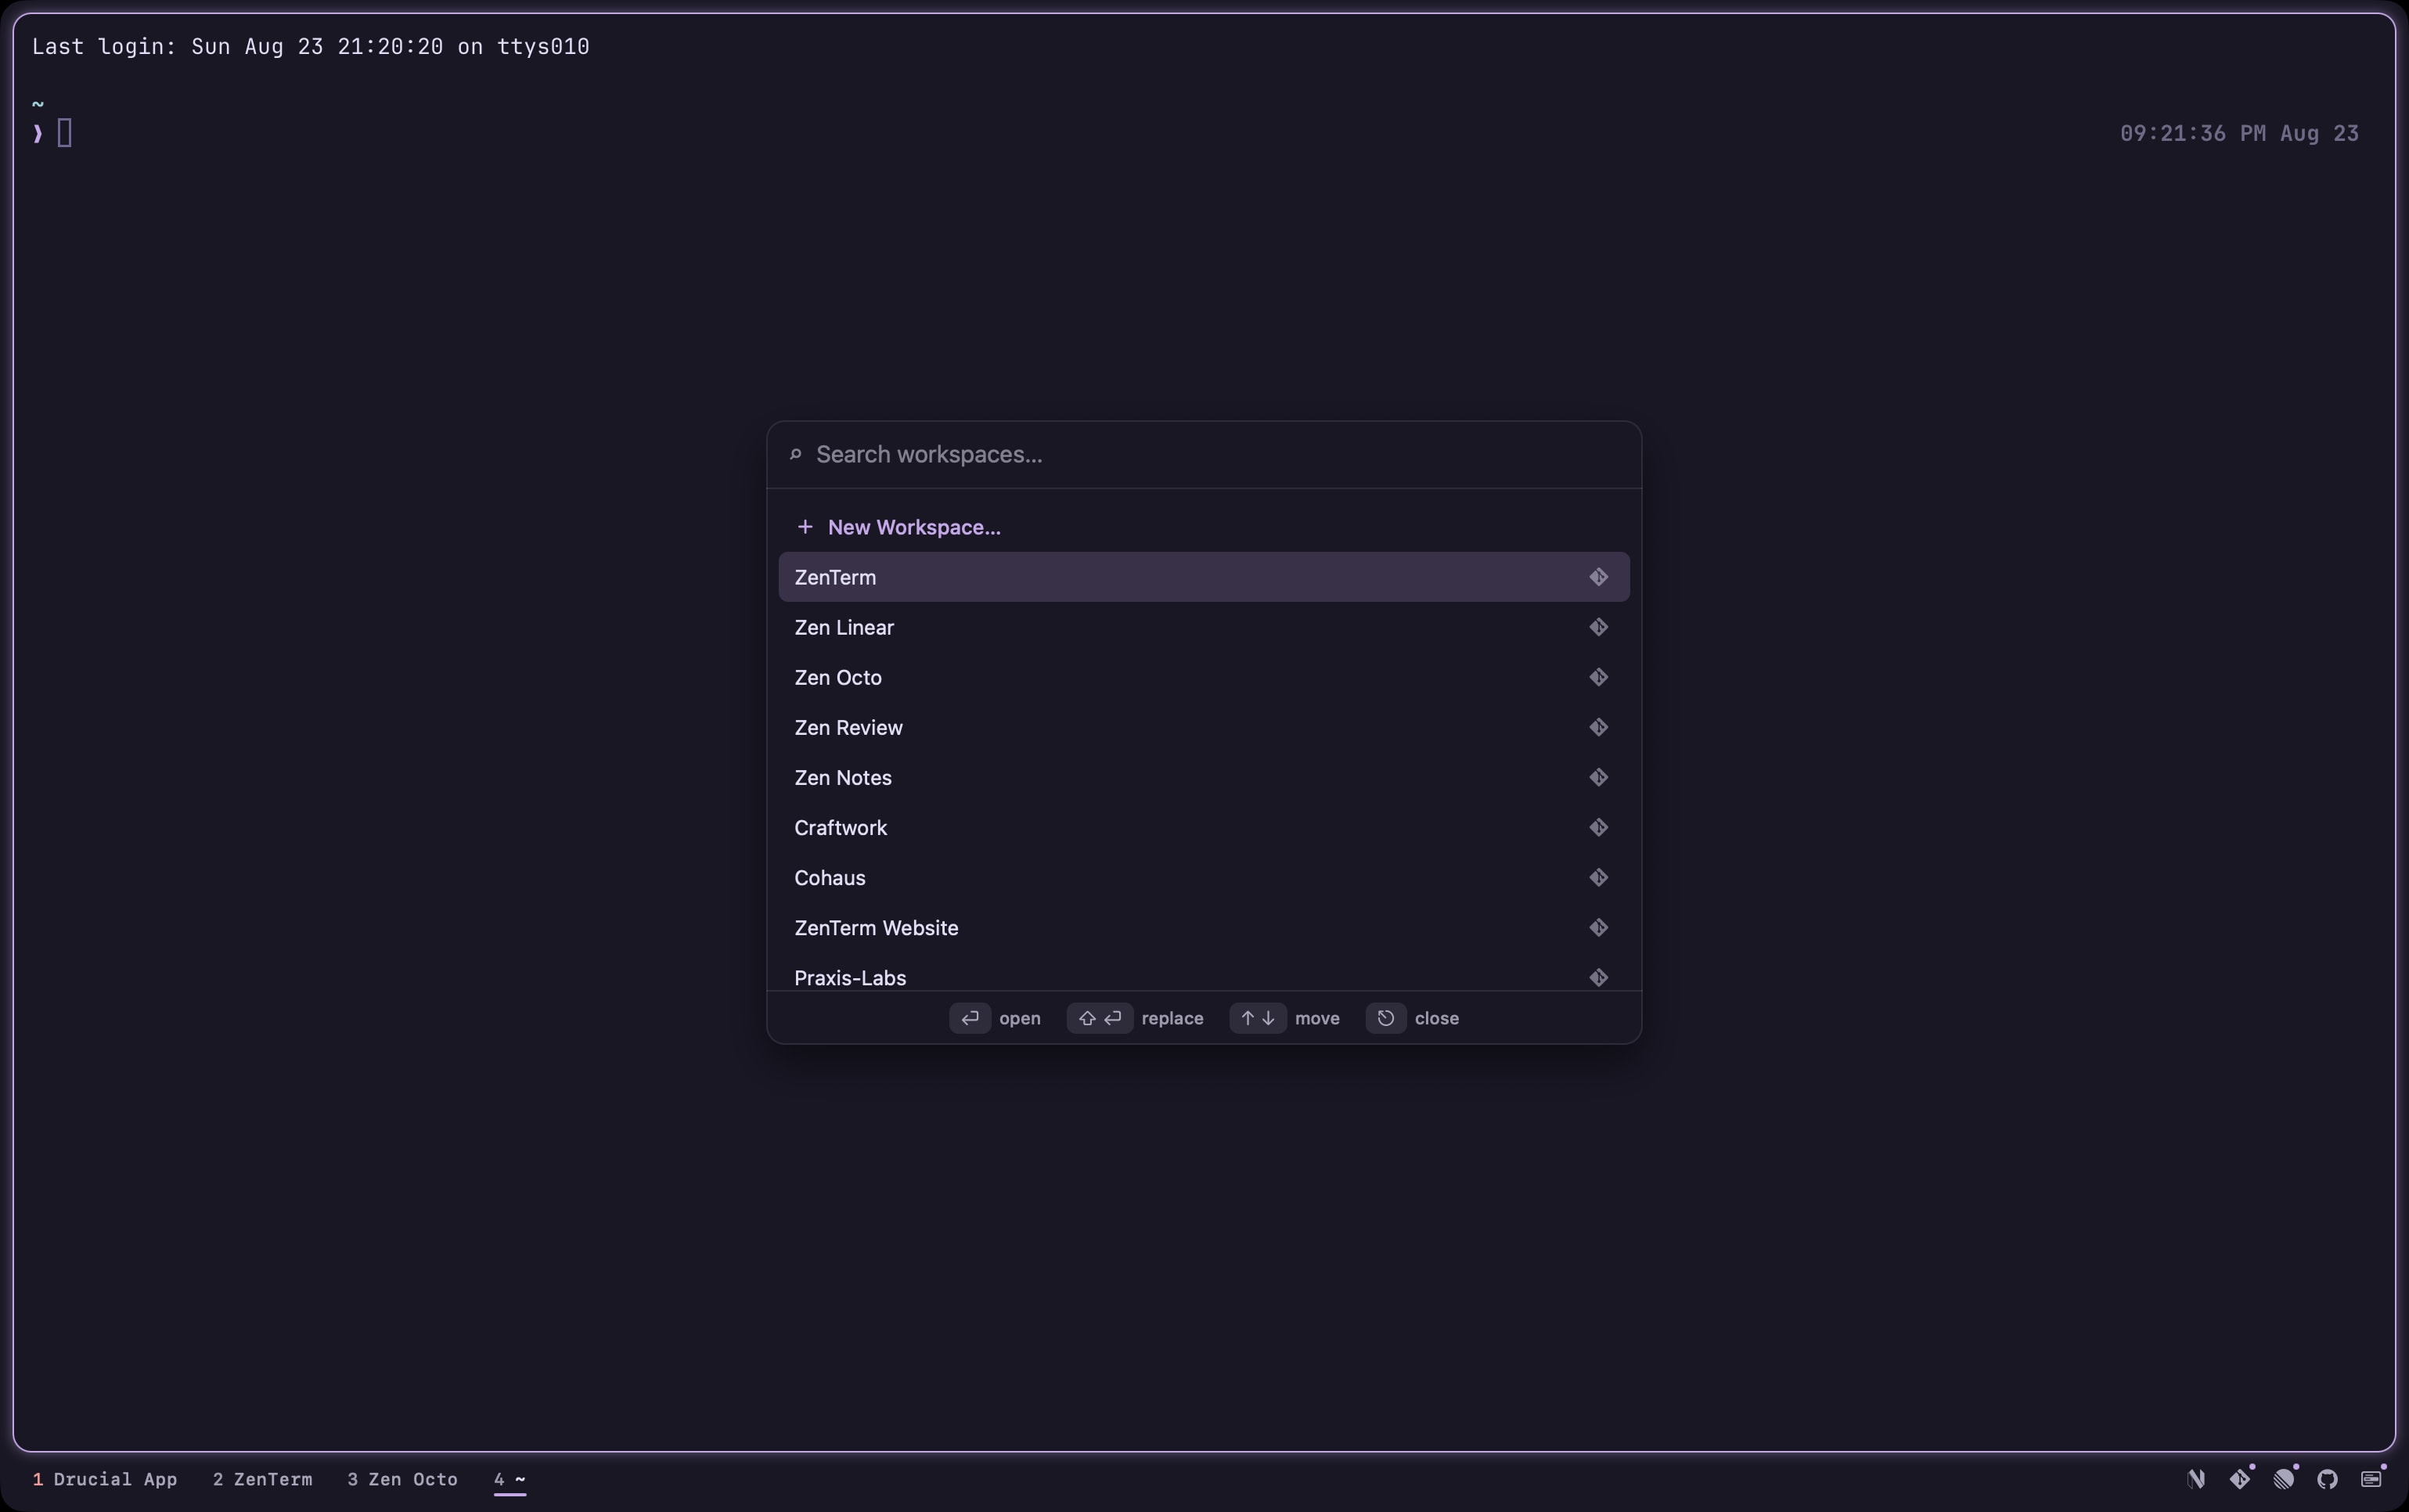Select the Zen Review workspace
Image resolution: width=2409 pixels, height=1512 pixels.
tap(1204, 727)
